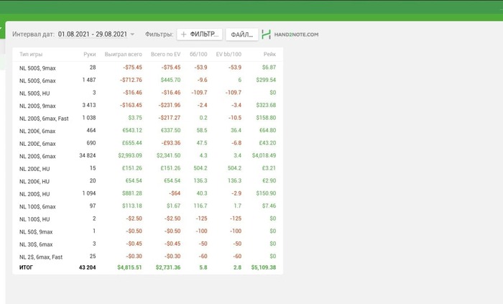Click EV value $445.70
This screenshot has height=304, width=503.
(x=170, y=80)
